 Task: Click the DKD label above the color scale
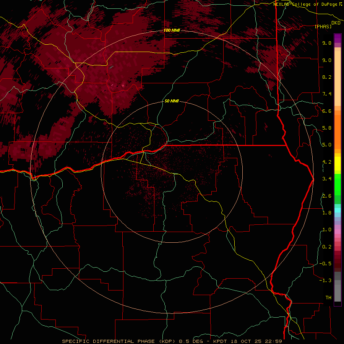pos(336,23)
